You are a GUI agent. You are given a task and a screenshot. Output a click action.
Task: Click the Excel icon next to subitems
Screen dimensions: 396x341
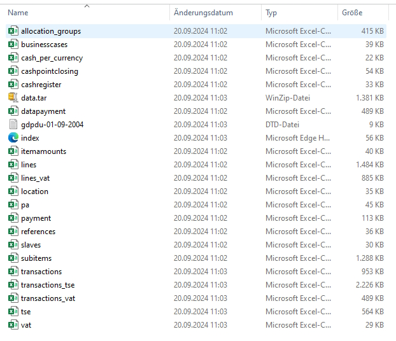click(13, 258)
